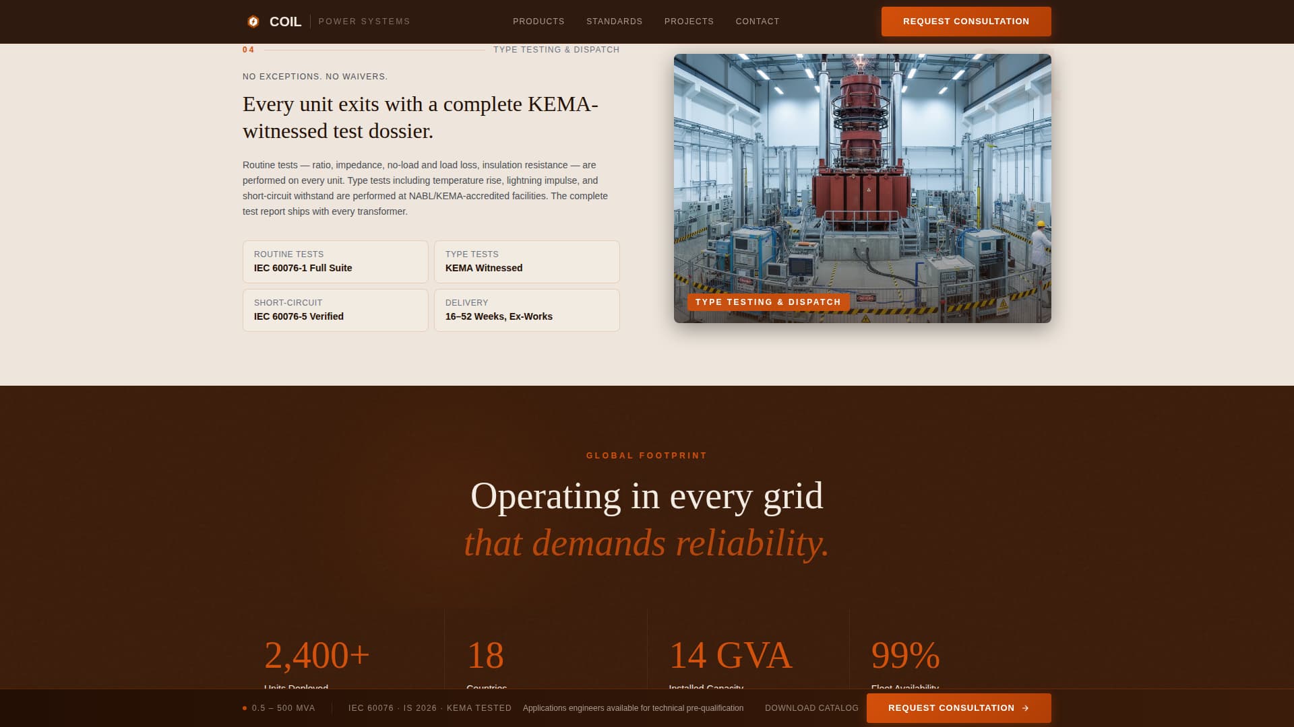Open the Standards navigation link

pos(614,22)
